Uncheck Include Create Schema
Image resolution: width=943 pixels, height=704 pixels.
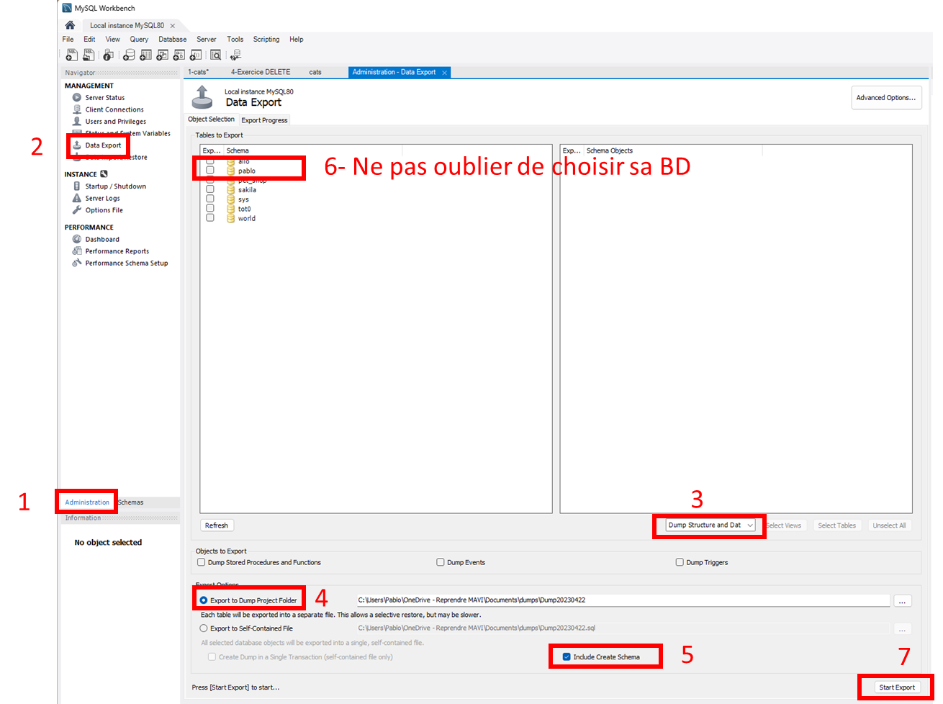pyautogui.click(x=567, y=656)
